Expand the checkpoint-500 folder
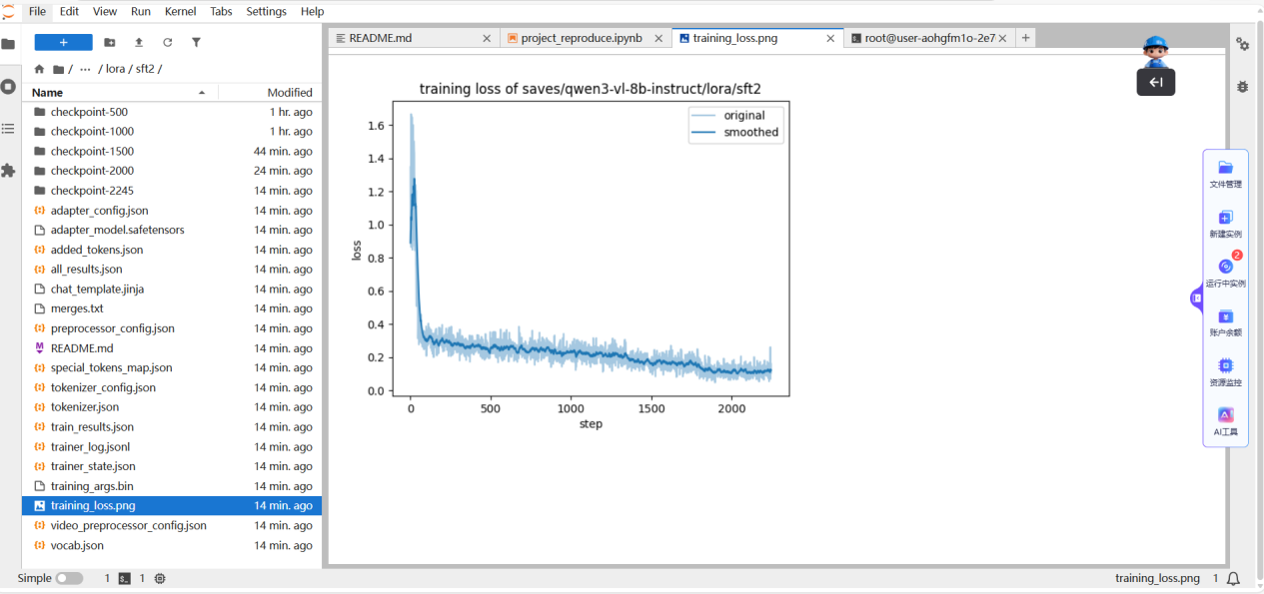Screen dimensions: 1264x594 (x=89, y=112)
